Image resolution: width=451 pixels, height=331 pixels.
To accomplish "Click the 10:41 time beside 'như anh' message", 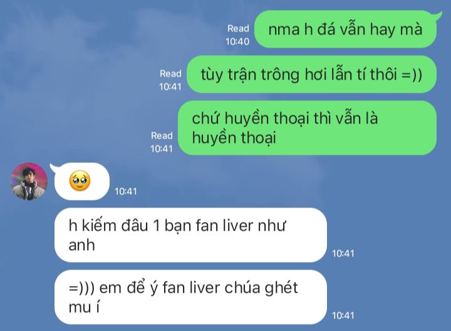I will 343,253.
